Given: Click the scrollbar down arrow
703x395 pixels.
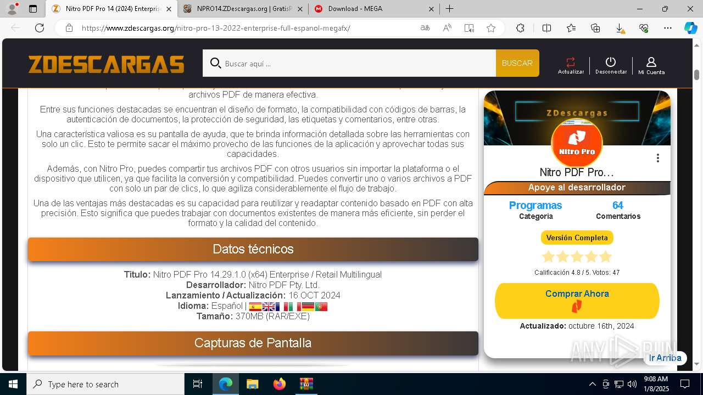Looking at the screenshot, I should (696, 364).
